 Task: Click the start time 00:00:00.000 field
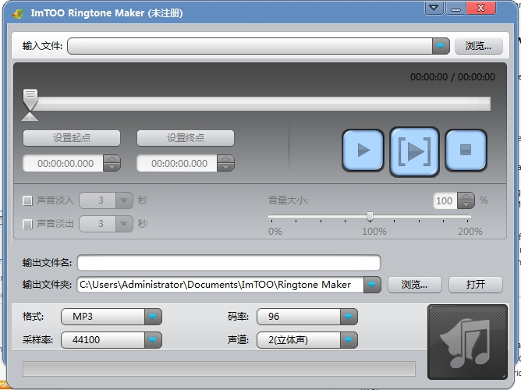(63, 164)
